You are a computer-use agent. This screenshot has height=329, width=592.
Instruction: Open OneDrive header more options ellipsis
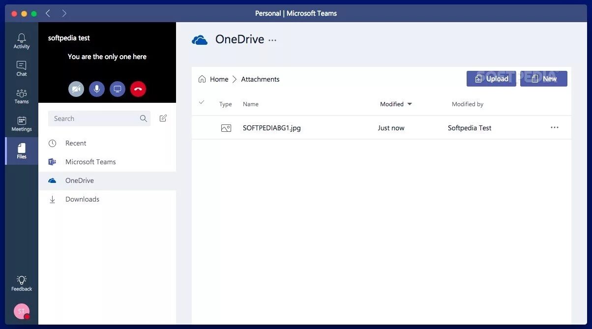point(272,40)
